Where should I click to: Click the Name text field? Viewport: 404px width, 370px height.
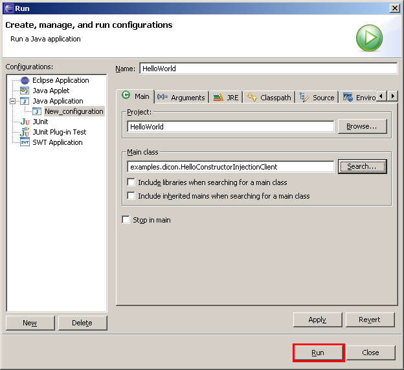pyautogui.click(x=267, y=69)
